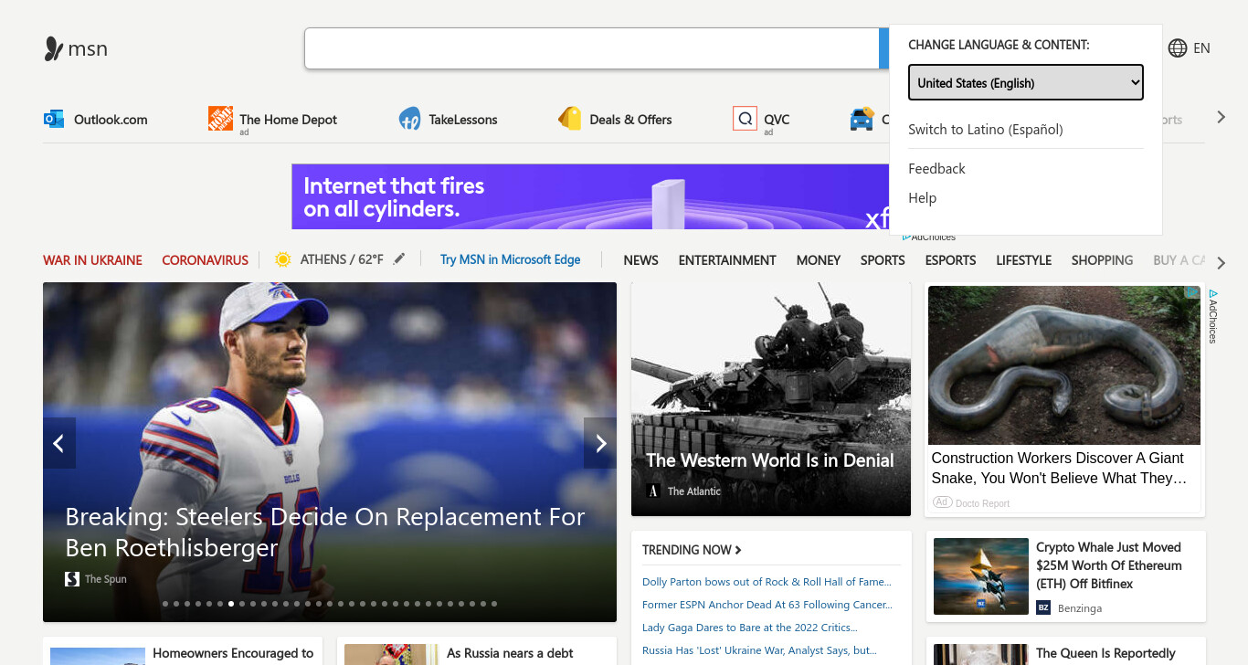Click The Home Depot logo icon

pos(220,119)
